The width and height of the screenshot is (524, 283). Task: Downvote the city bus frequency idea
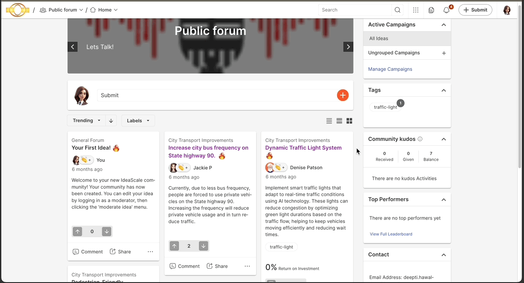click(203, 246)
